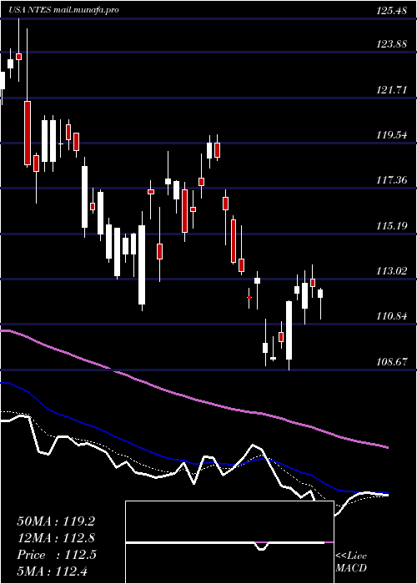
Task: Click the 12MA : 112.8 readout
Action: pos(56,538)
